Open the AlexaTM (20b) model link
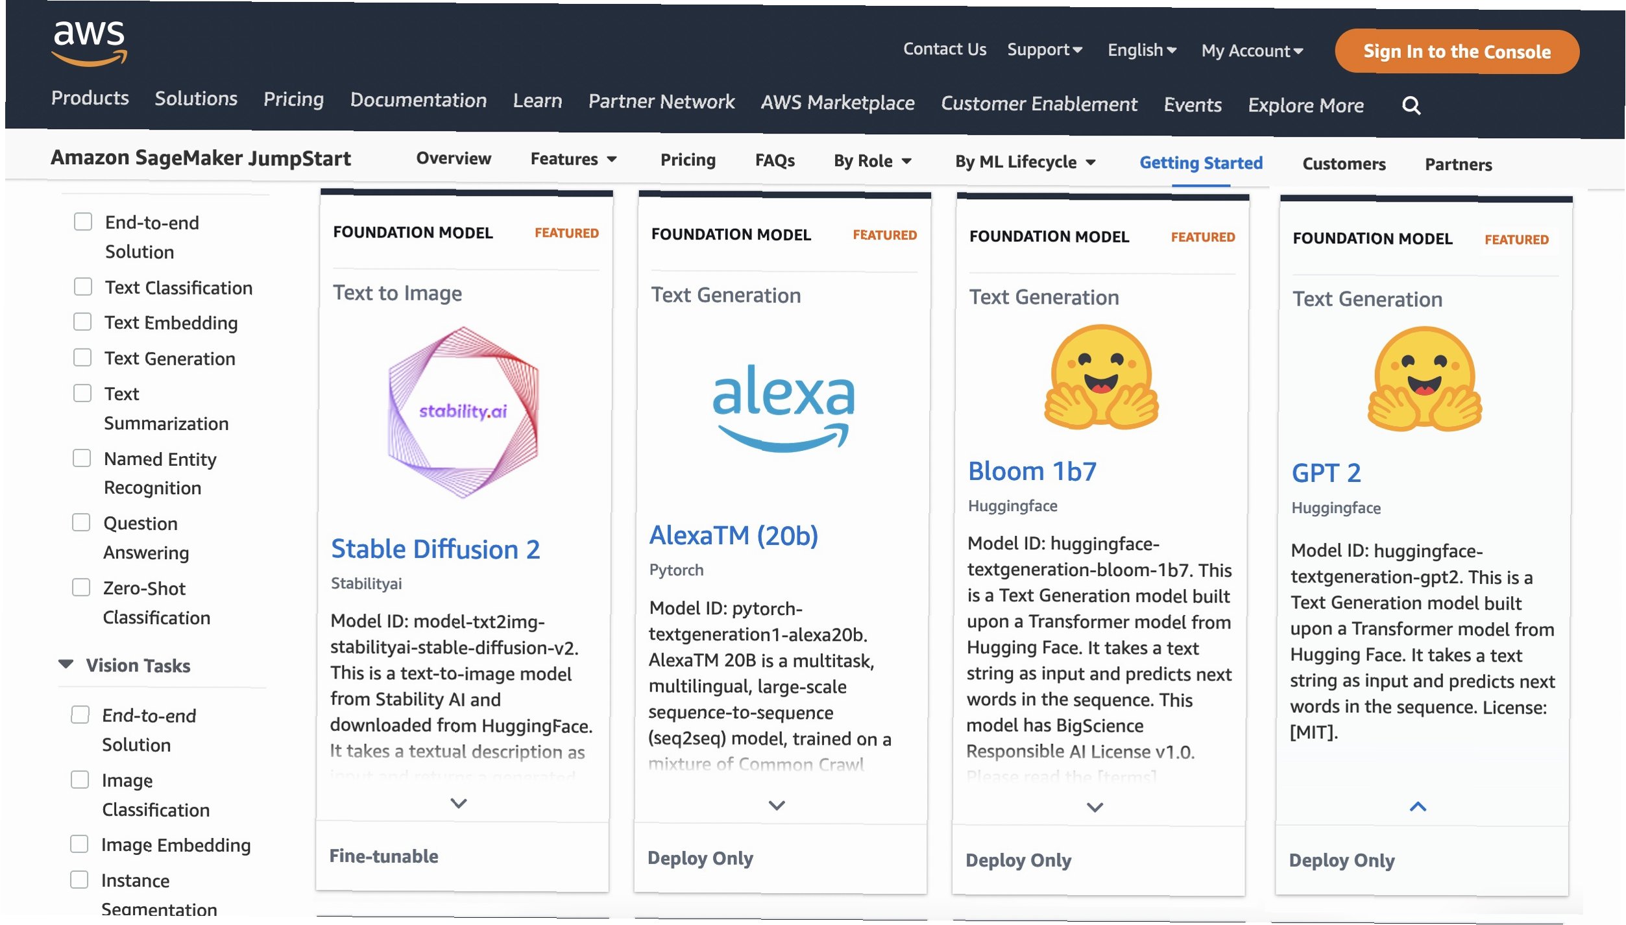1626x925 pixels. (x=733, y=536)
